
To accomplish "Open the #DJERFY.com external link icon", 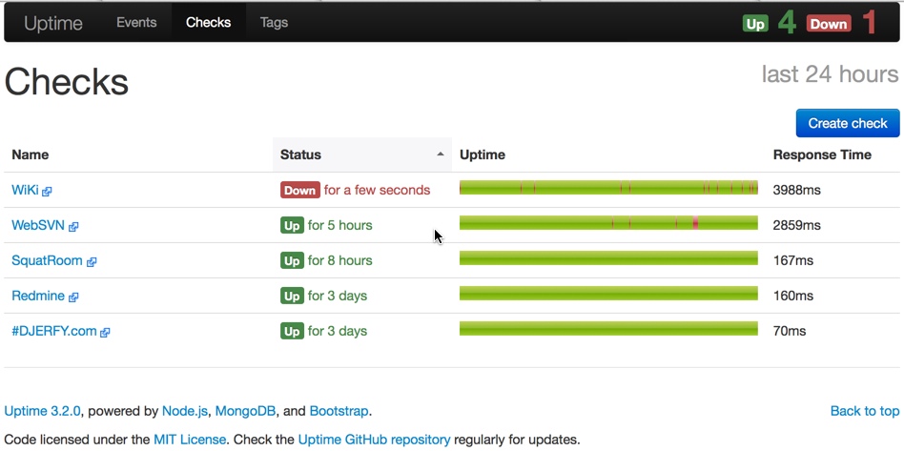I will (105, 332).
